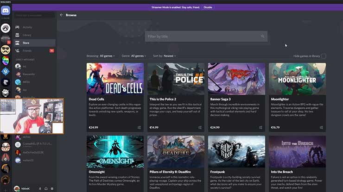Click the Banner Saga 3 cover art

(236, 79)
